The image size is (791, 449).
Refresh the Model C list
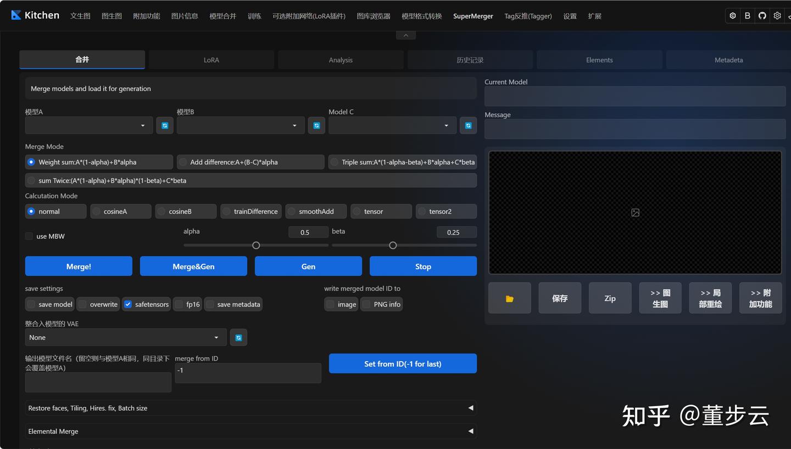click(468, 125)
